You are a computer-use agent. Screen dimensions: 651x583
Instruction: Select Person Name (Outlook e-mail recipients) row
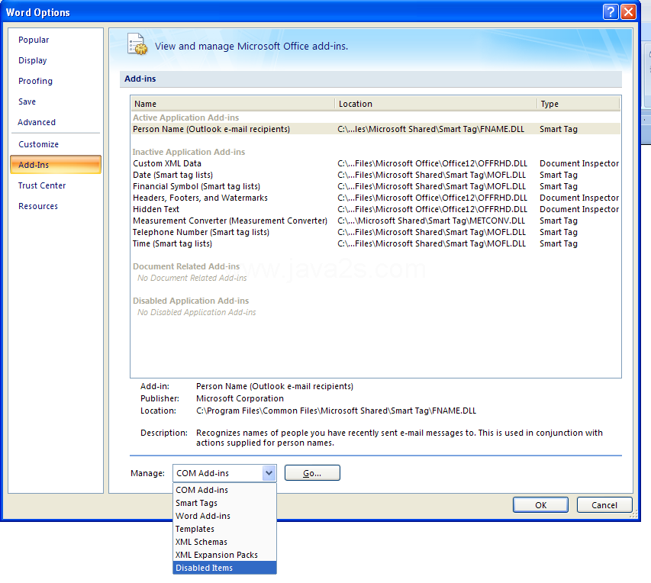pyautogui.click(x=375, y=129)
